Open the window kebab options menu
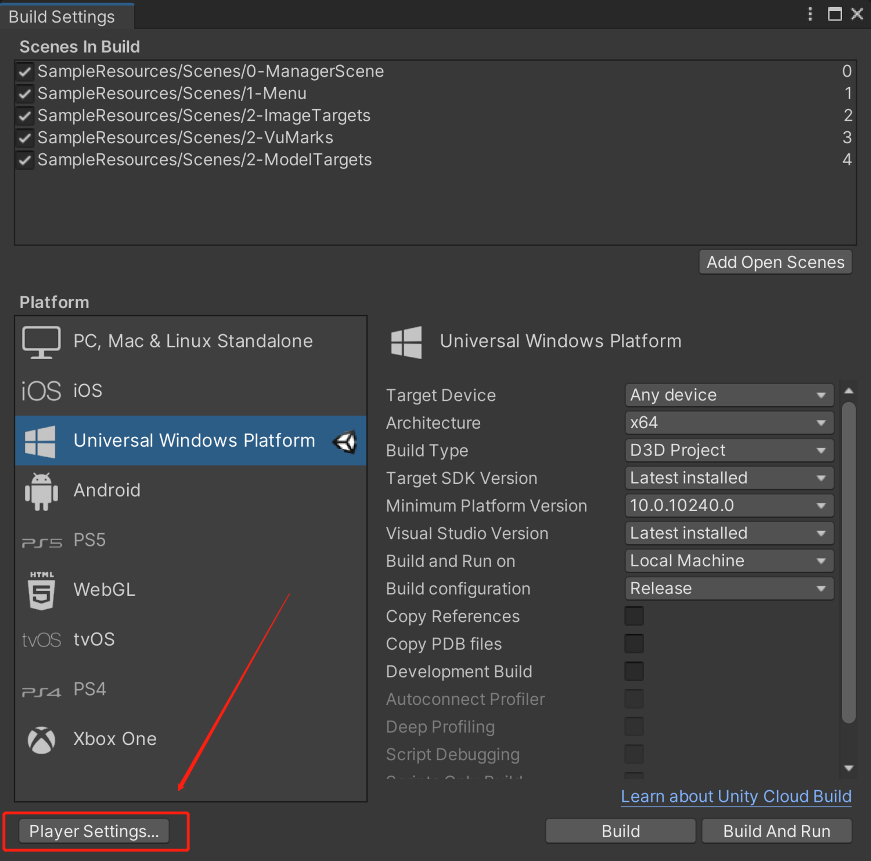Screen dimensions: 871x861 point(810,14)
